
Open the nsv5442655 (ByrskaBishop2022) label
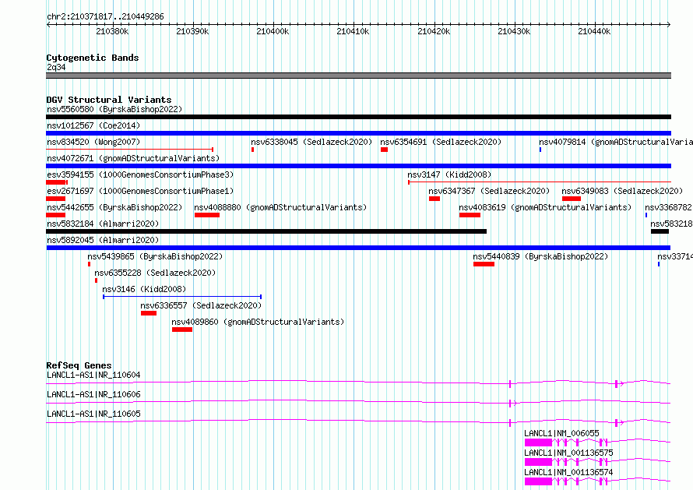pyautogui.click(x=114, y=207)
